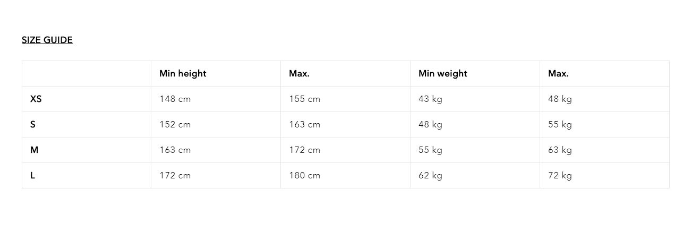Select the 72 kg cell
Screen dimensions: 692x249
click(560, 176)
